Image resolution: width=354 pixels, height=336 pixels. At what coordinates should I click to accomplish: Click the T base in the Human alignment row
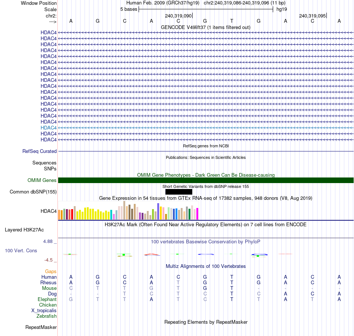(232, 277)
